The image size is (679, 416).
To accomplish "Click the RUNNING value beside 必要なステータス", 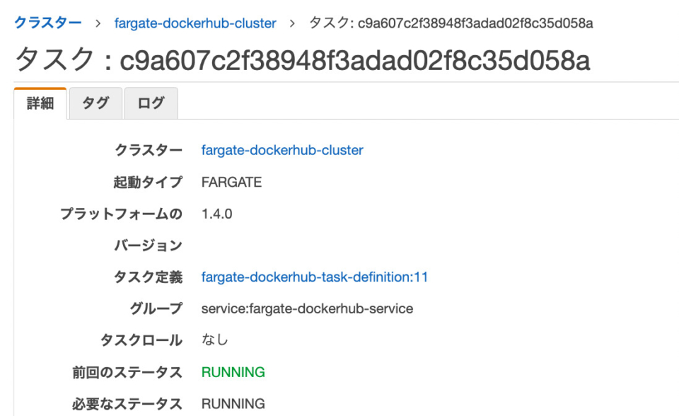I will (x=233, y=404).
